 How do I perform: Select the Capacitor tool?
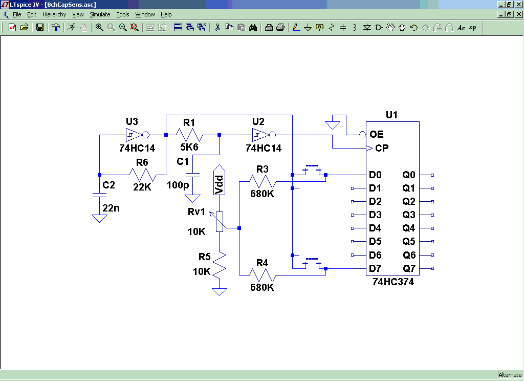point(343,28)
